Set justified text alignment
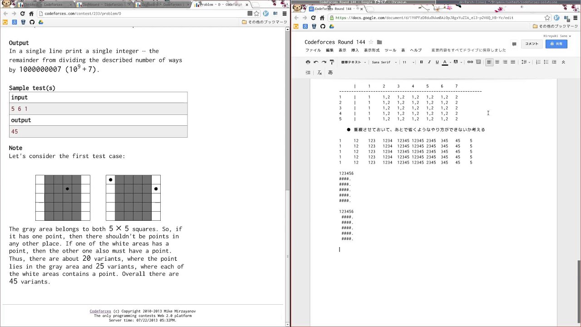 [513, 62]
